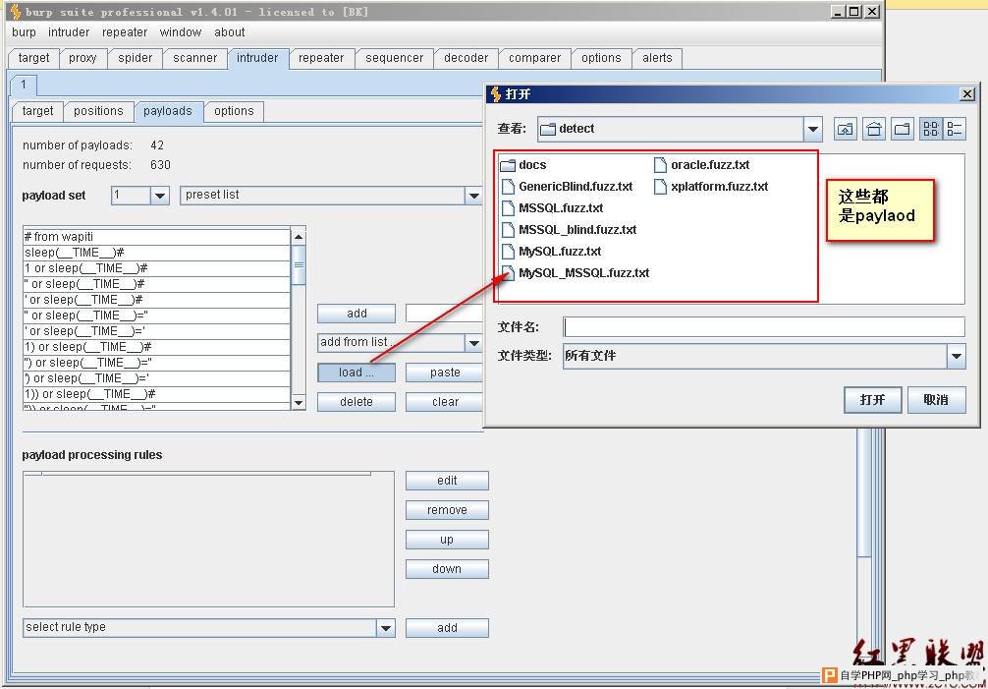988x689 pixels.
Task: Select MySQL_MSSQL.fuzz.txt file
Action: 576,273
